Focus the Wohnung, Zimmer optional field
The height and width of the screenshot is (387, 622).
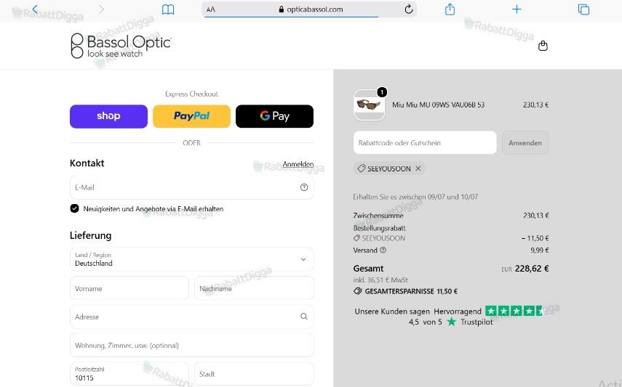point(191,346)
